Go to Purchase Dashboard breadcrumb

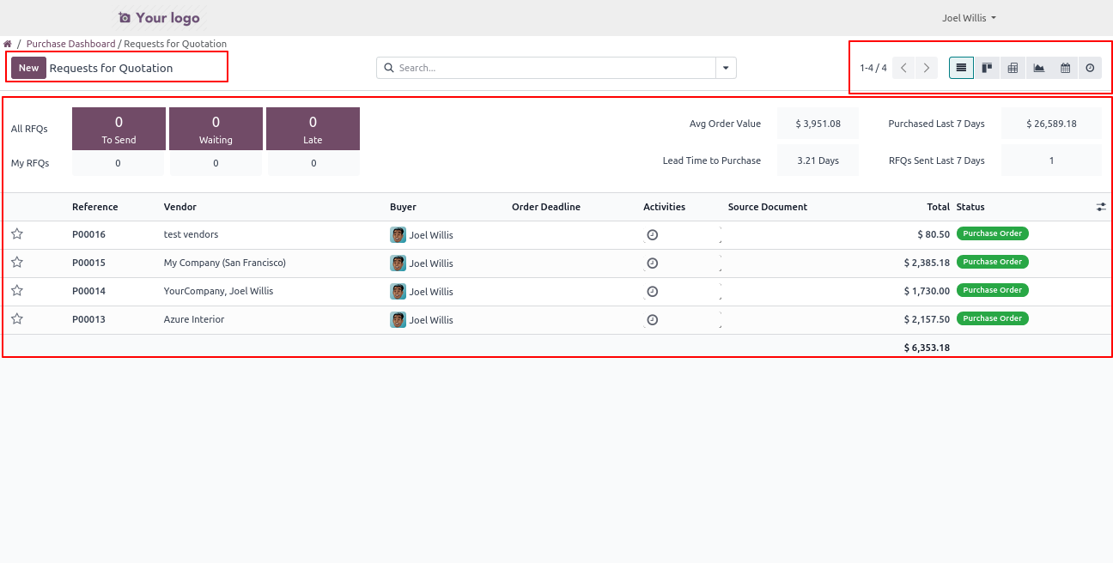pos(70,44)
